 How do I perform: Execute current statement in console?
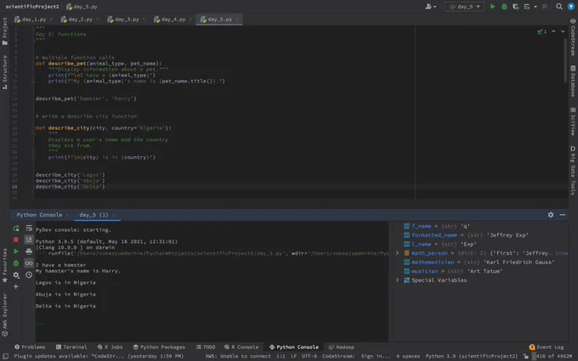click(16, 251)
